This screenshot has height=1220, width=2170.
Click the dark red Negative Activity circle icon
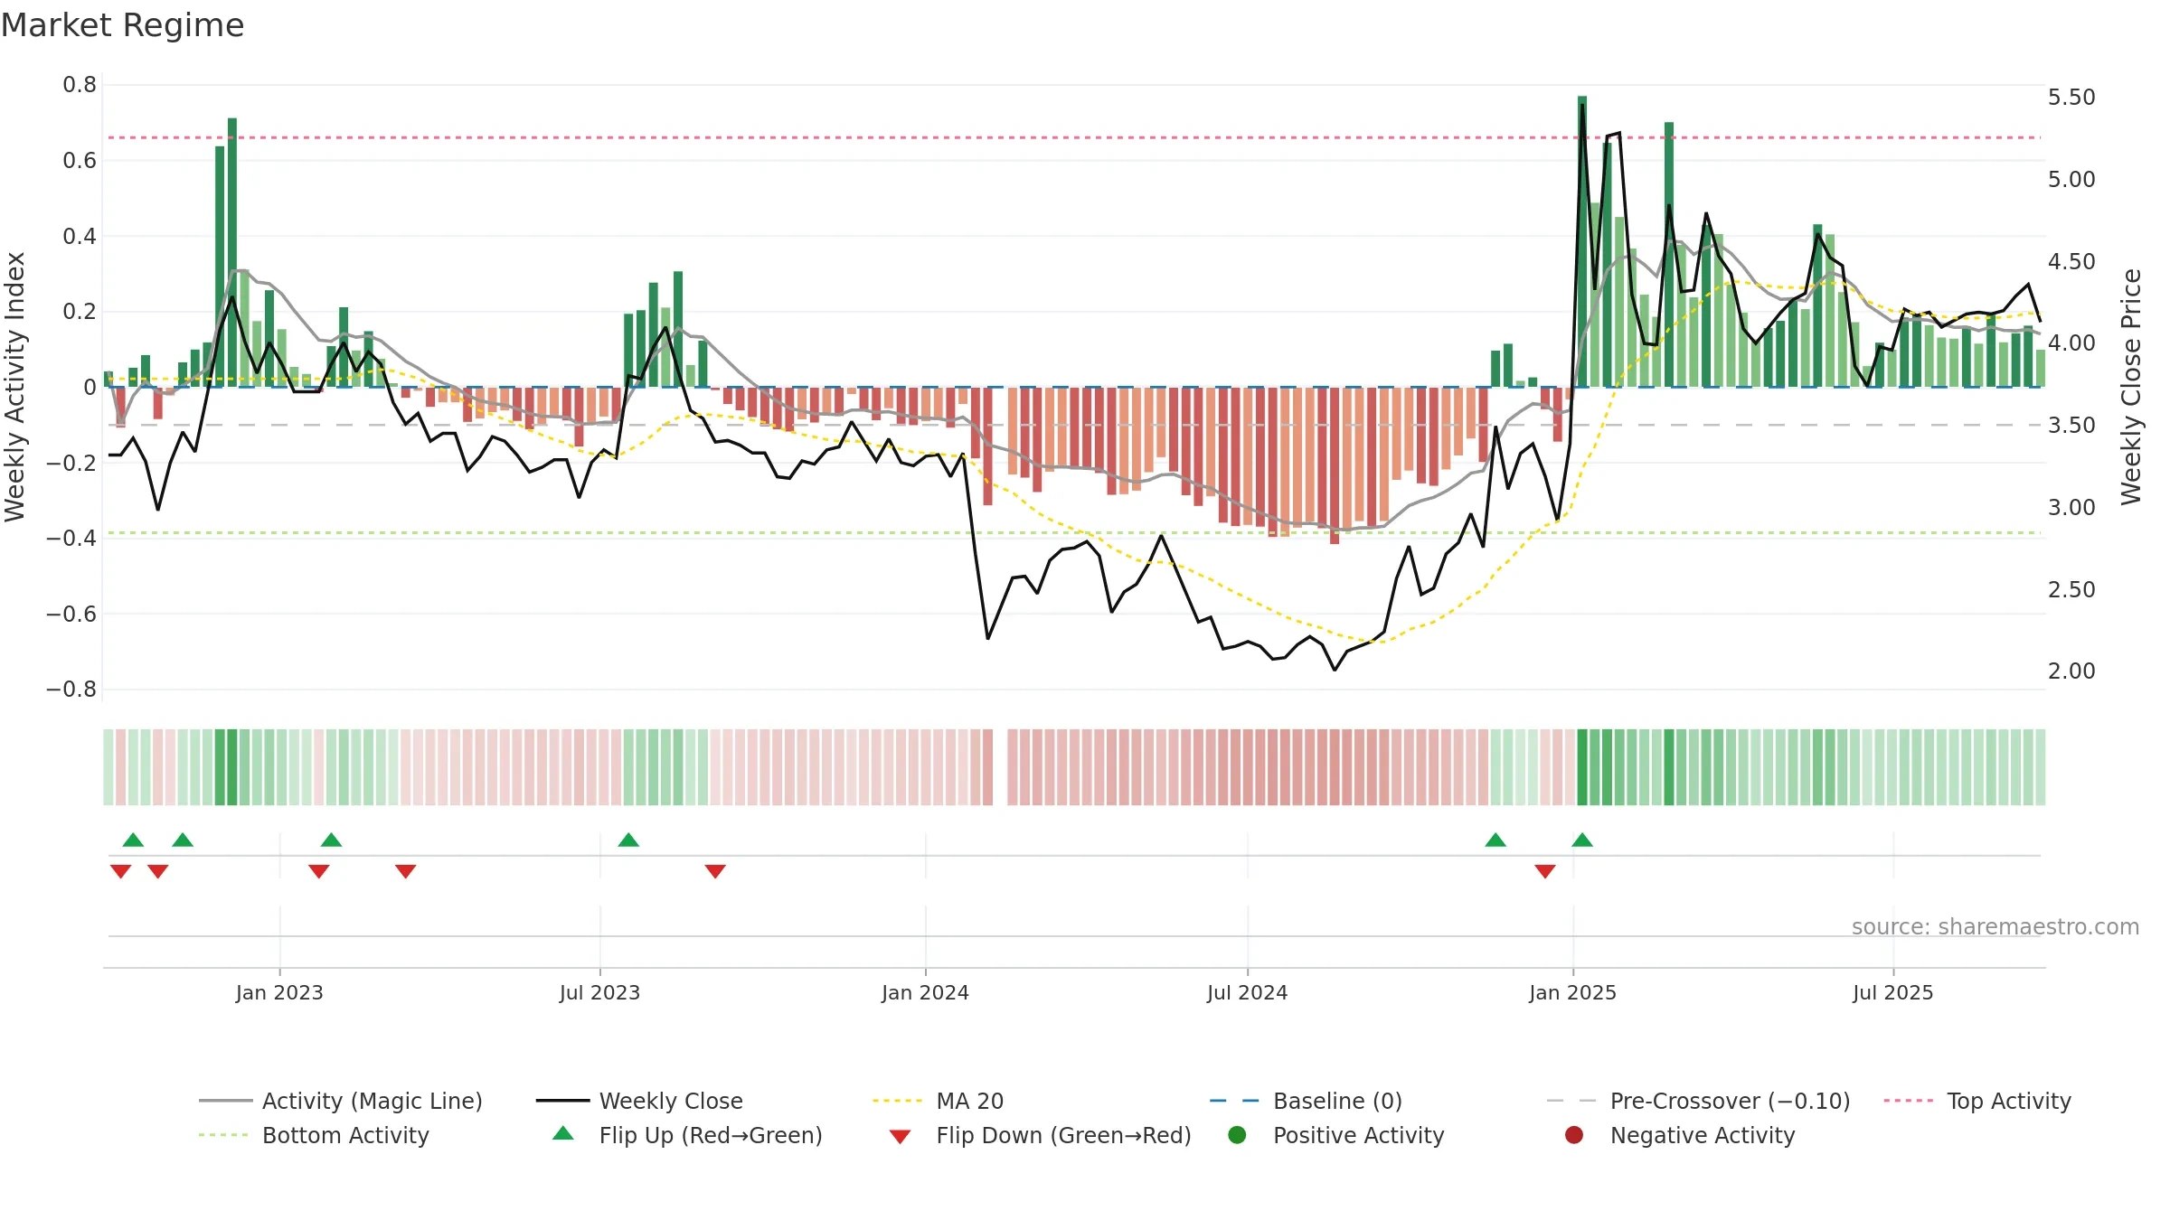pos(1574,1135)
